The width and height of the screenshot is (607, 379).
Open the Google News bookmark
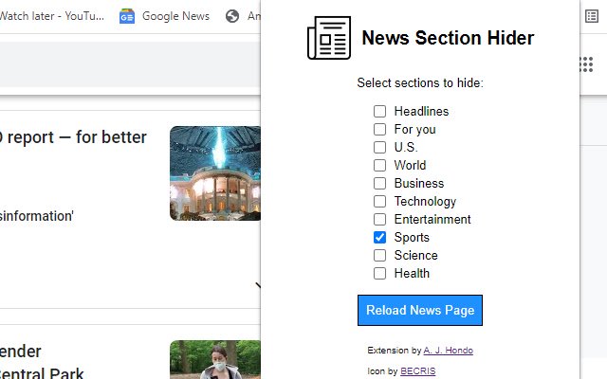coord(164,16)
